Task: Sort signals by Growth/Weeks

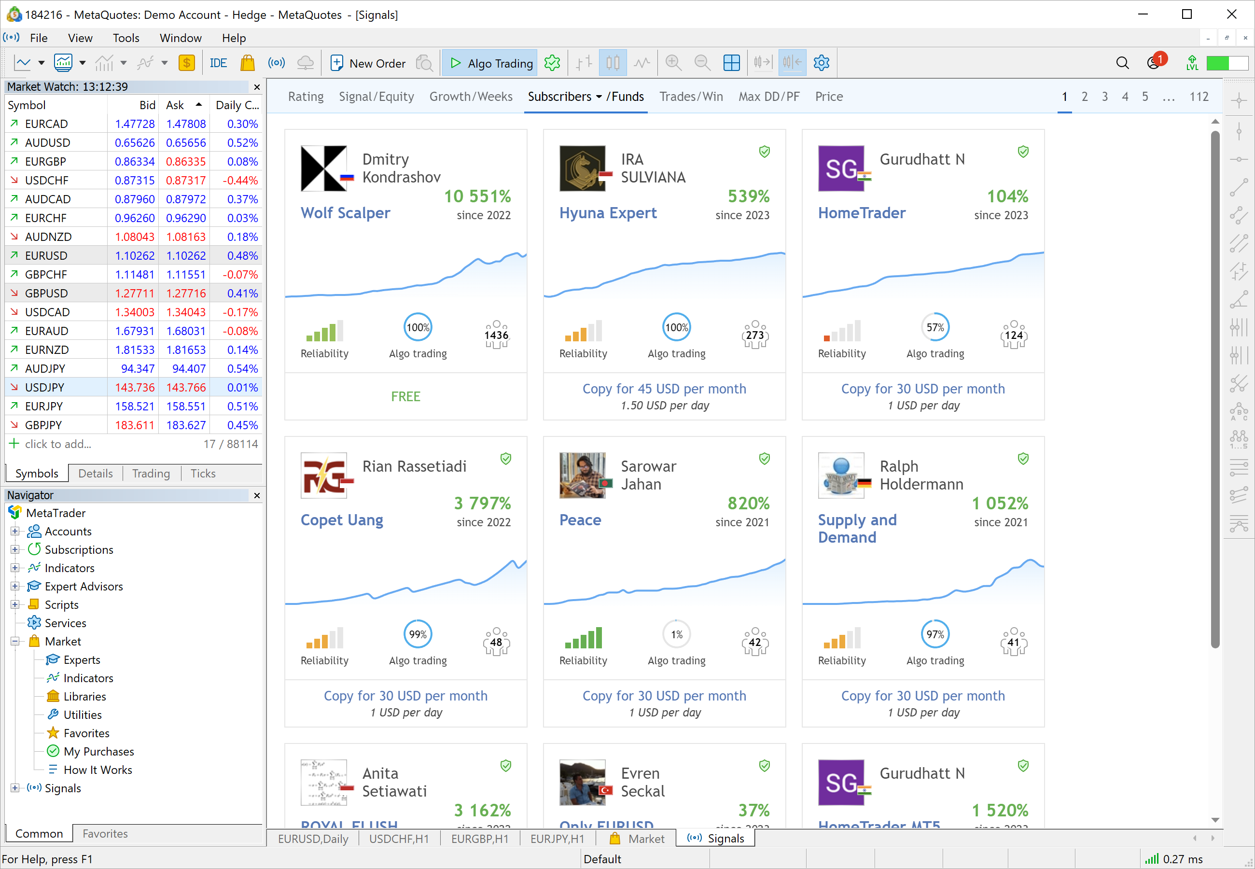Action: point(471,97)
